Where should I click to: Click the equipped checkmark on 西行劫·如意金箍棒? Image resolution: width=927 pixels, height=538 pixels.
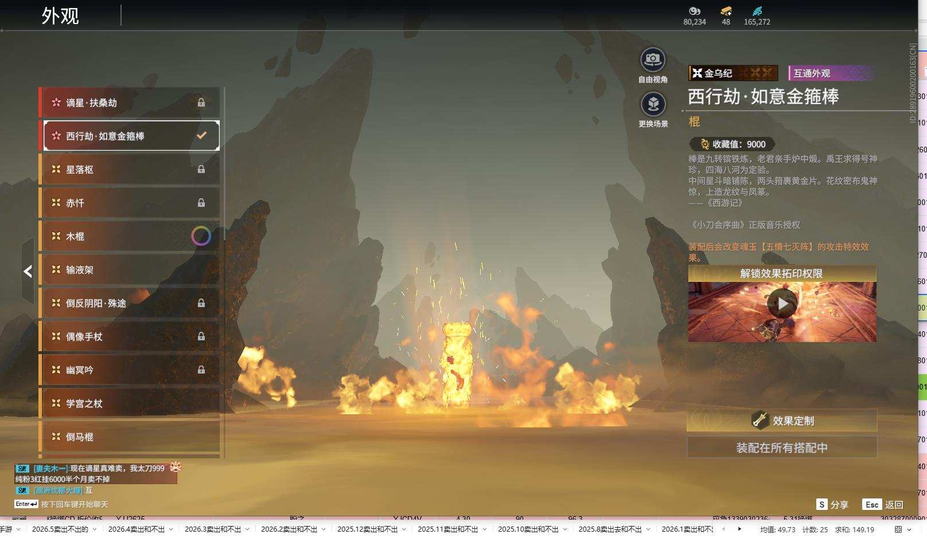pyautogui.click(x=201, y=136)
